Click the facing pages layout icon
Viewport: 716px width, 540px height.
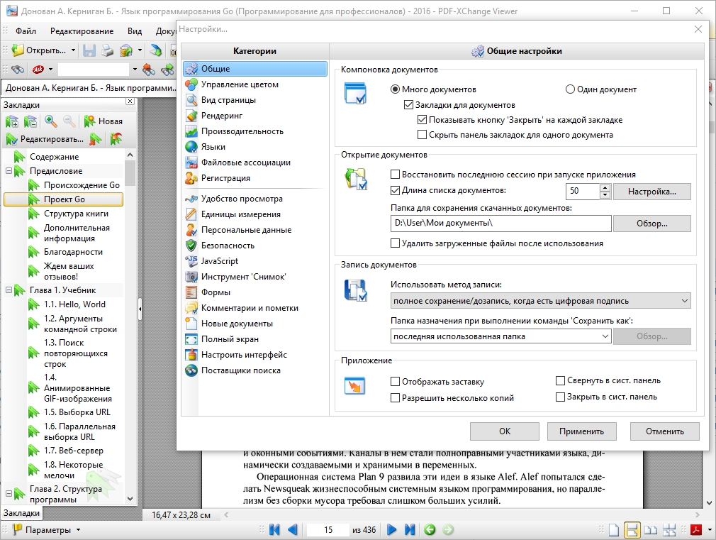point(651,530)
